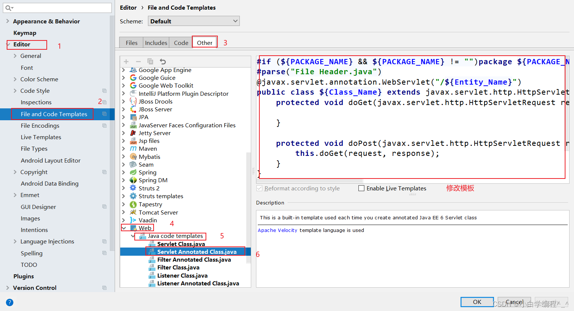Click the Maven icon
The height and width of the screenshot is (311, 574).
tap(133, 148)
